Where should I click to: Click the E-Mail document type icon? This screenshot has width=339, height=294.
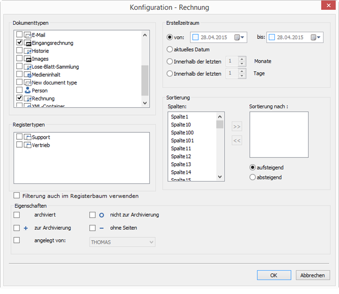tap(28, 35)
